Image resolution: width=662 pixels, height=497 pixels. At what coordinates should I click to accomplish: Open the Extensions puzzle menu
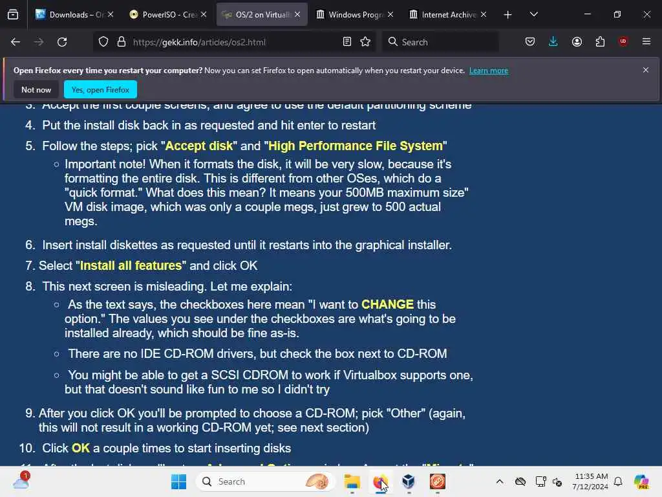pyautogui.click(x=600, y=42)
